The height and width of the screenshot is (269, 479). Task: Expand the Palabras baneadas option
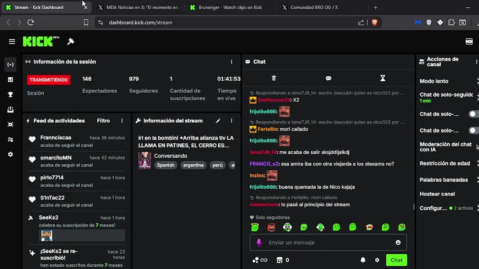click(x=448, y=180)
